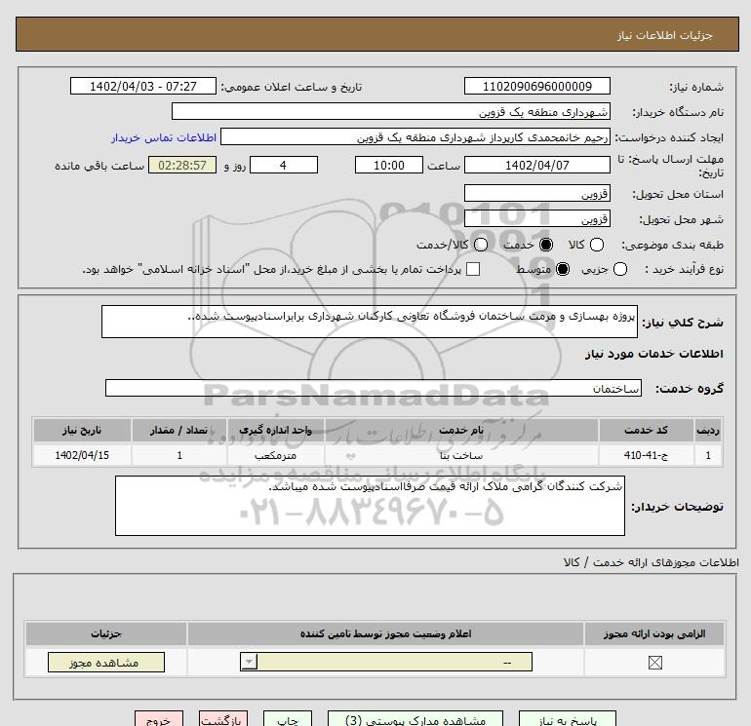751x726 pixels.
Task: Click the remaining days field showing 4
Action: click(x=284, y=165)
